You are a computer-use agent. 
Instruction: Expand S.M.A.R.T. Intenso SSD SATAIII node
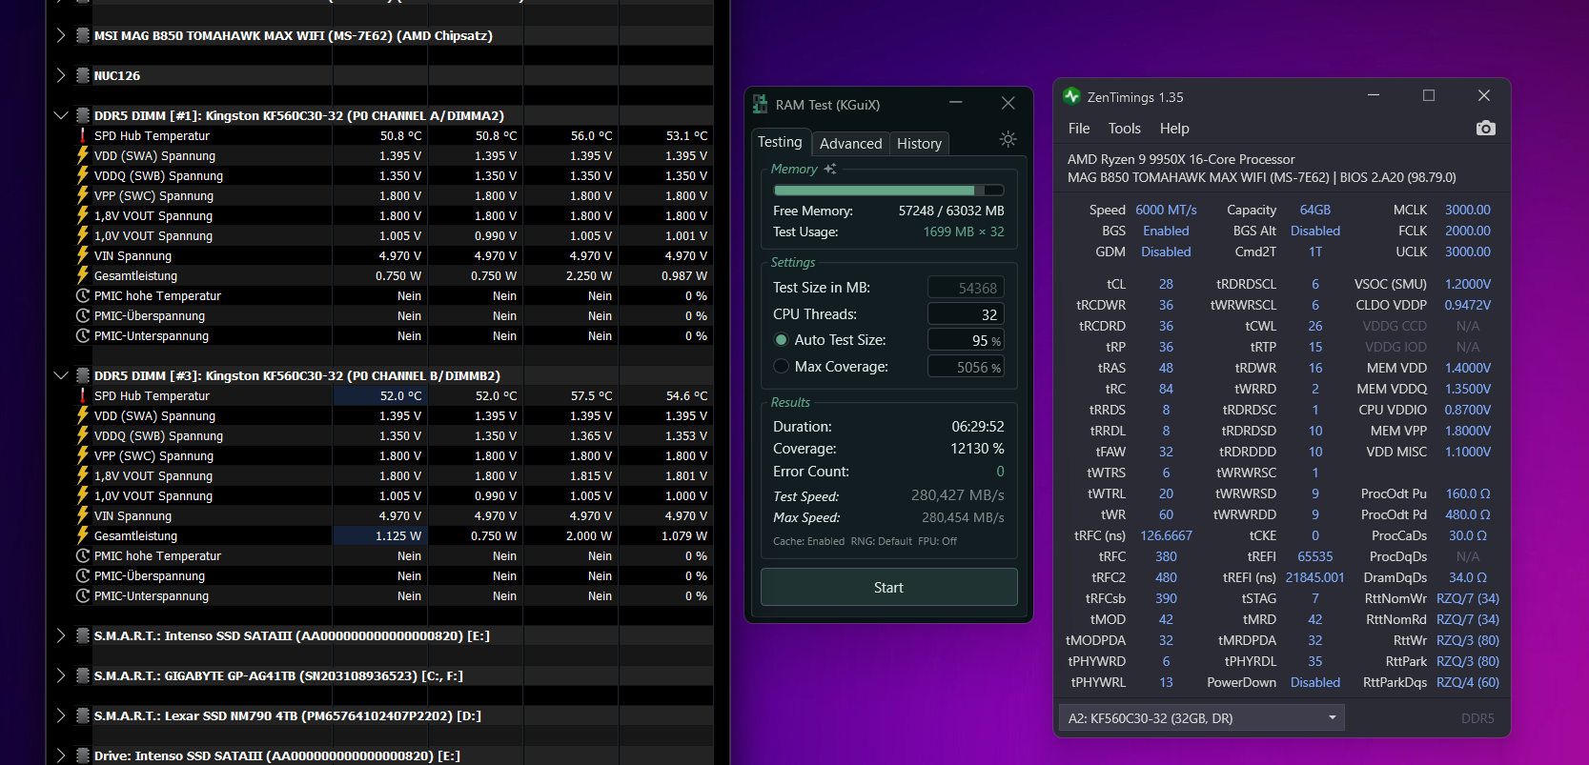61,635
